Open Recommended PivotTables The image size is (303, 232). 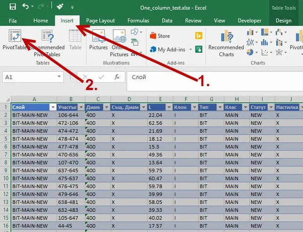click(47, 43)
